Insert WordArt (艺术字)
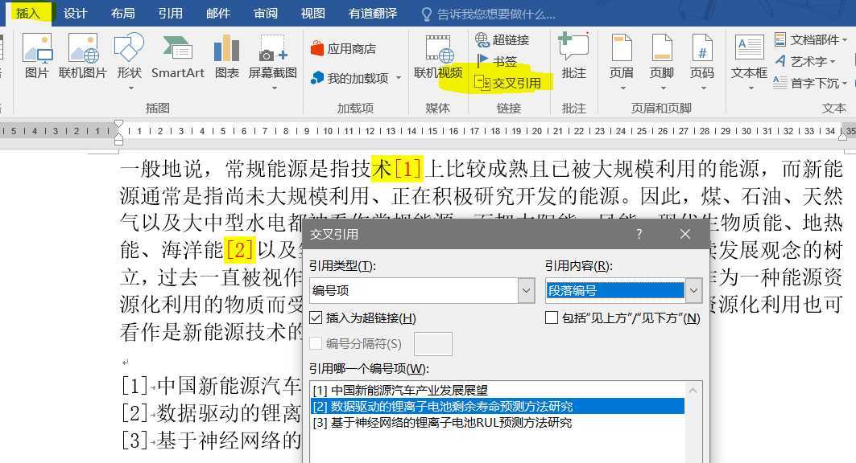 pyautogui.click(x=804, y=62)
